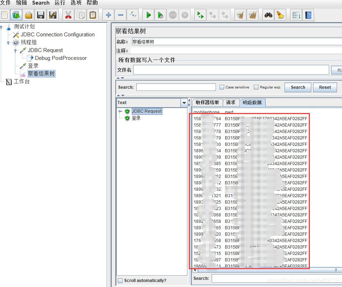
Task: Click the 文件名 input field
Action: [x=231, y=70]
